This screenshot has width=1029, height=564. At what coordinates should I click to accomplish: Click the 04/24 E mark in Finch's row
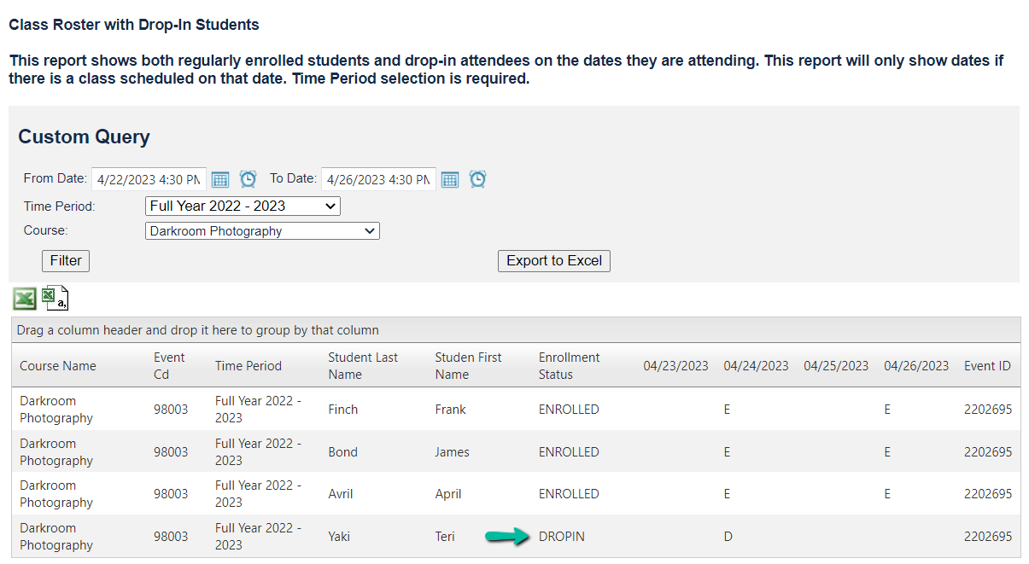727,409
